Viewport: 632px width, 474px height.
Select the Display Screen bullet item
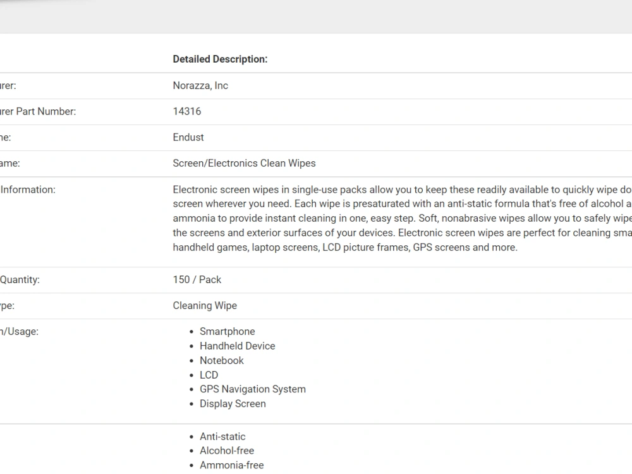point(233,403)
